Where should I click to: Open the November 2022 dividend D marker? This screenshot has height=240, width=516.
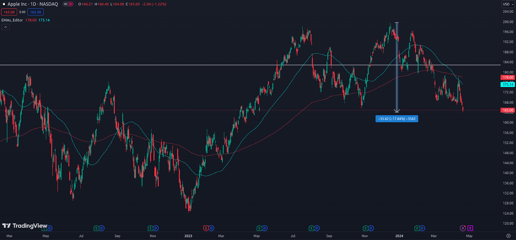point(156,228)
